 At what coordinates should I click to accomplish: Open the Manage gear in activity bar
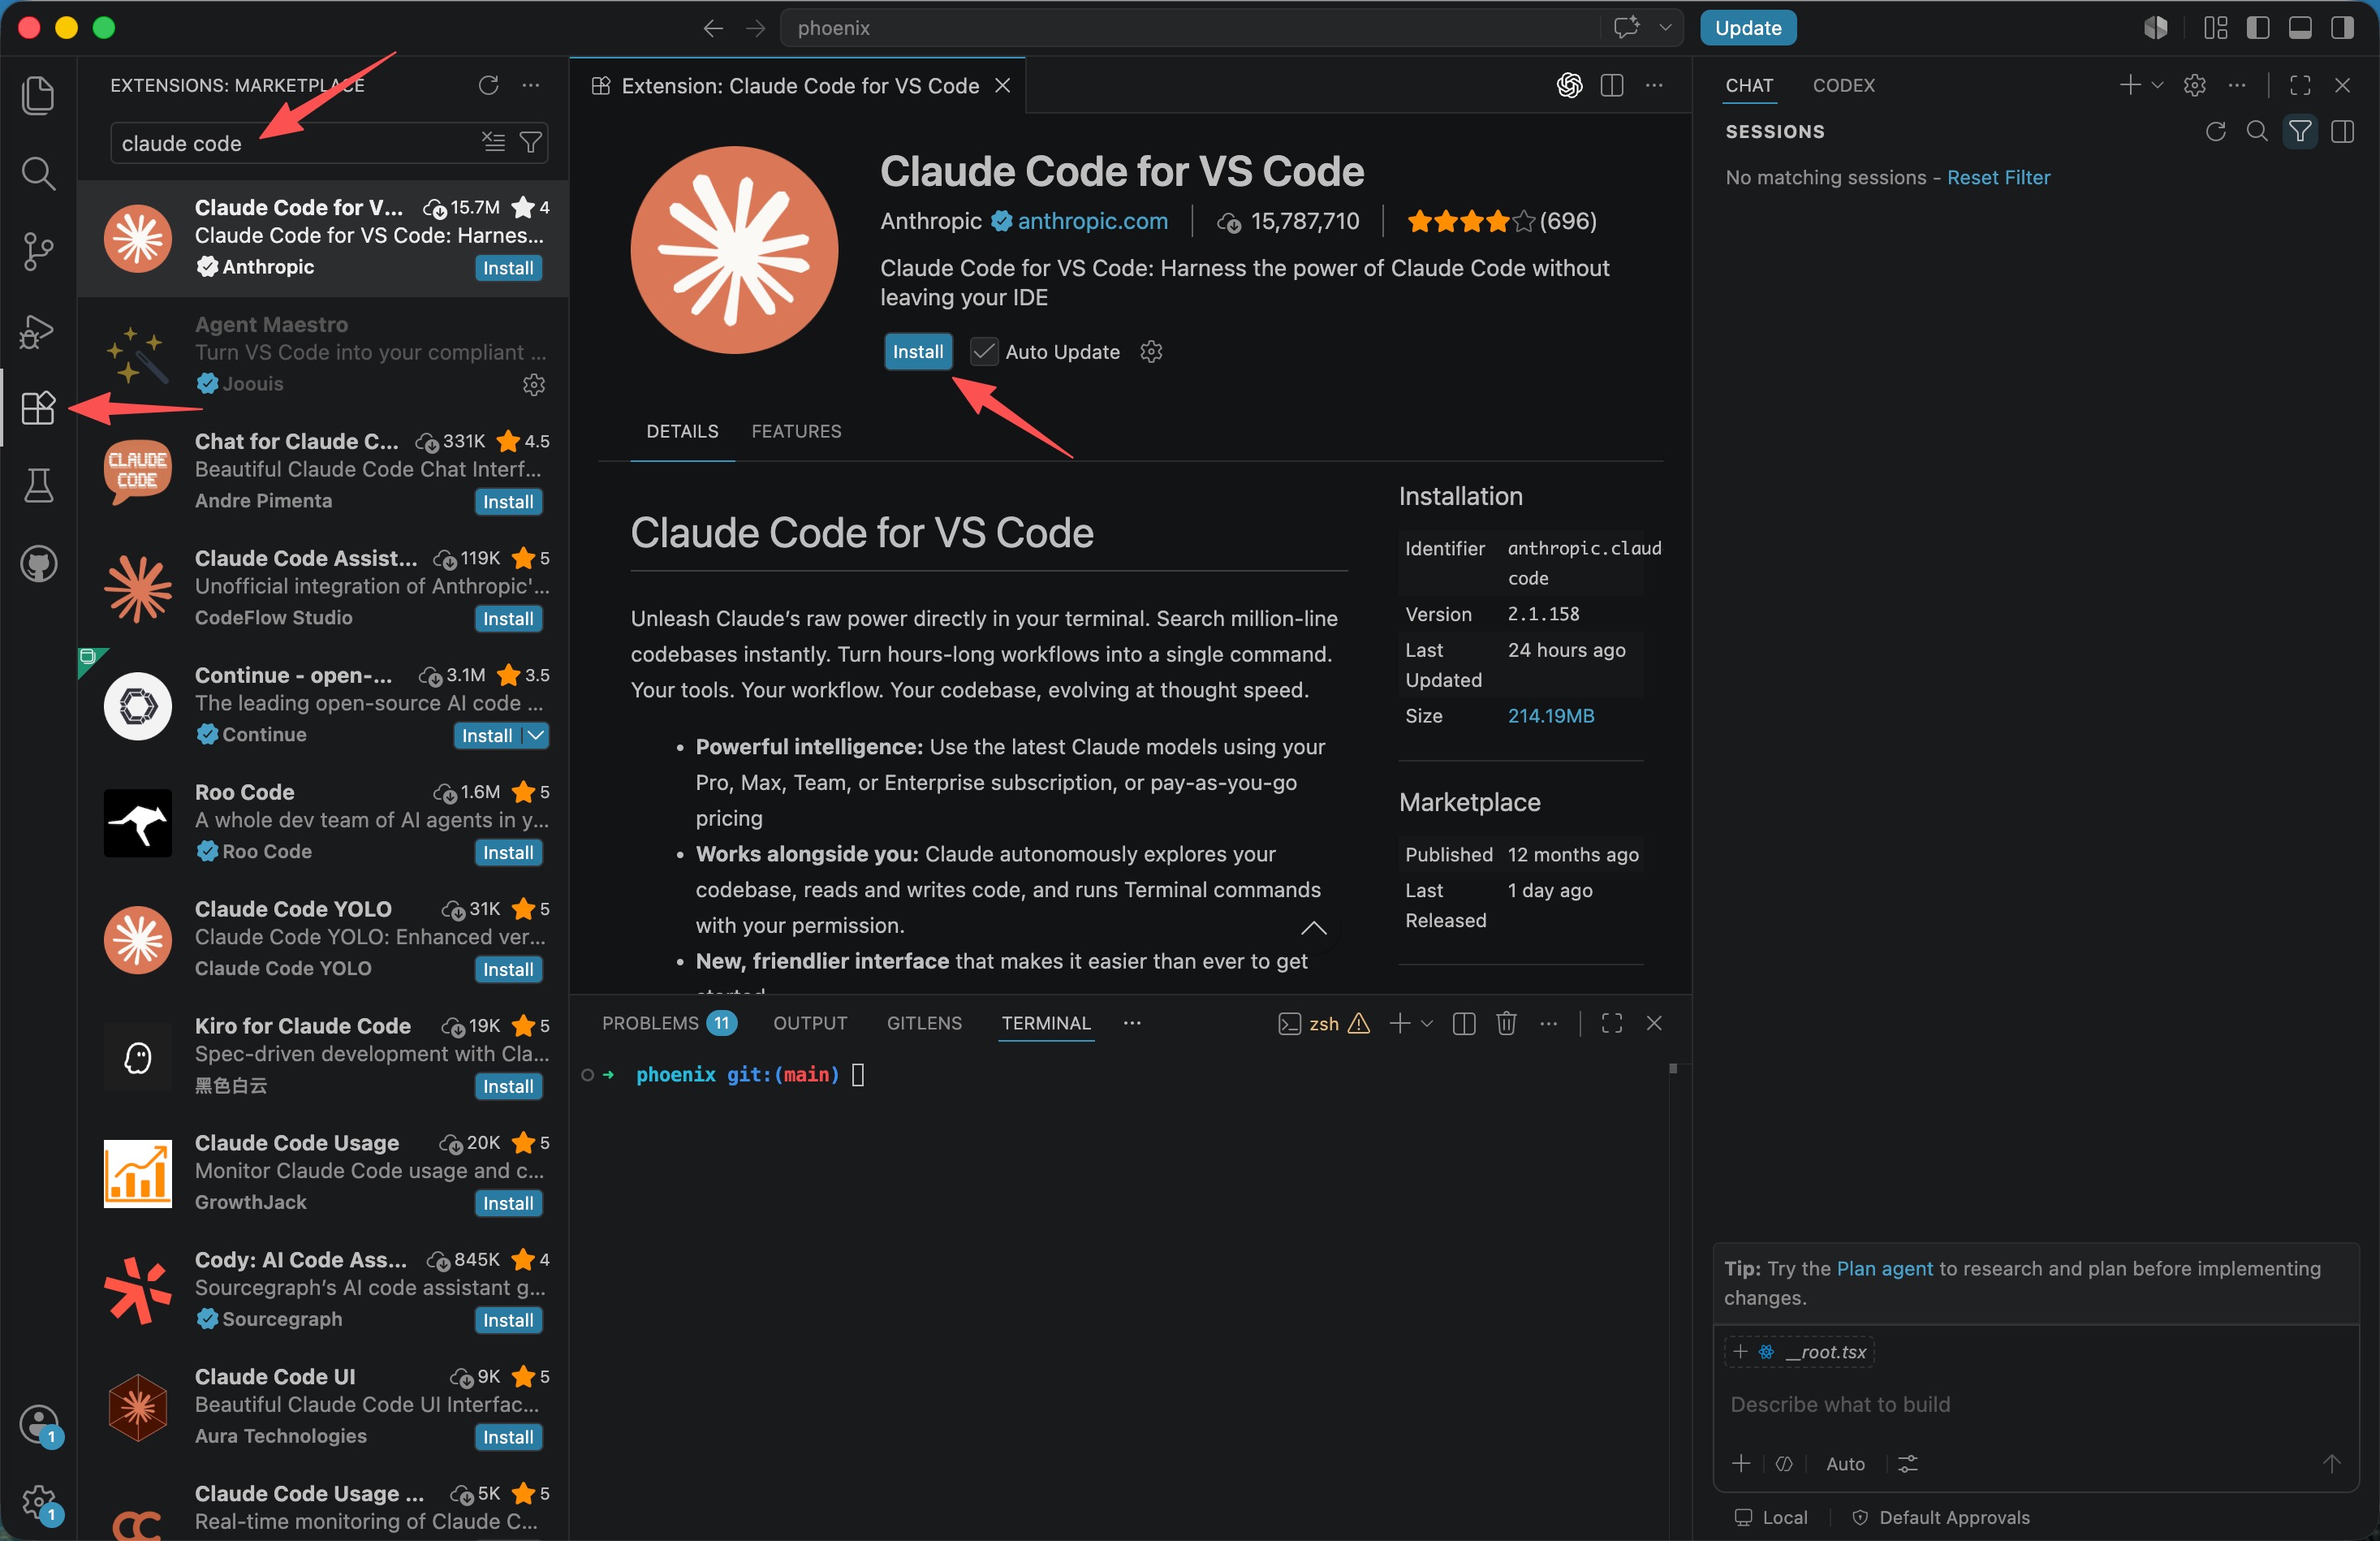click(x=40, y=1502)
